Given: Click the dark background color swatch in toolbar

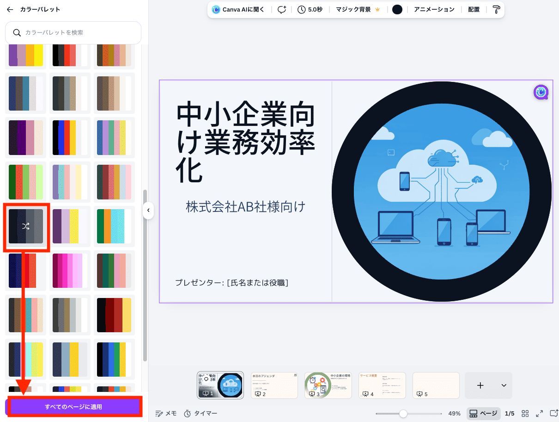Looking at the screenshot, I should tap(397, 9).
